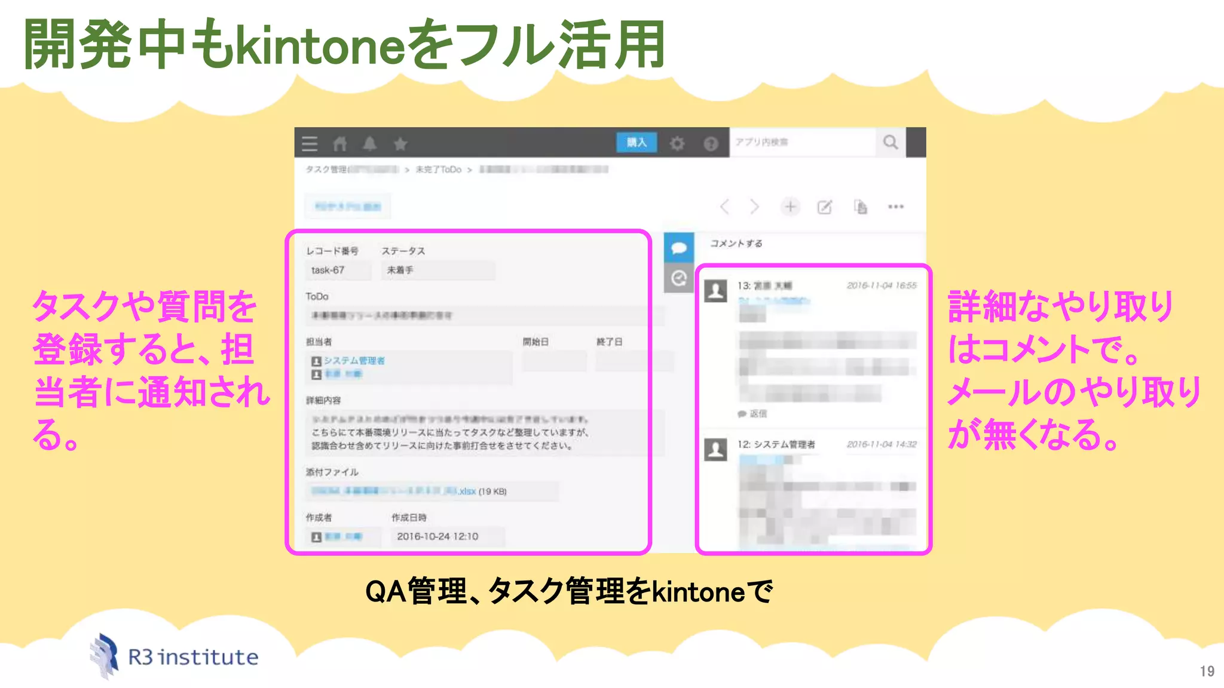The image size is (1224, 688).
Task: Go to previous record arrow
Action: pyautogui.click(x=724, y=207)
